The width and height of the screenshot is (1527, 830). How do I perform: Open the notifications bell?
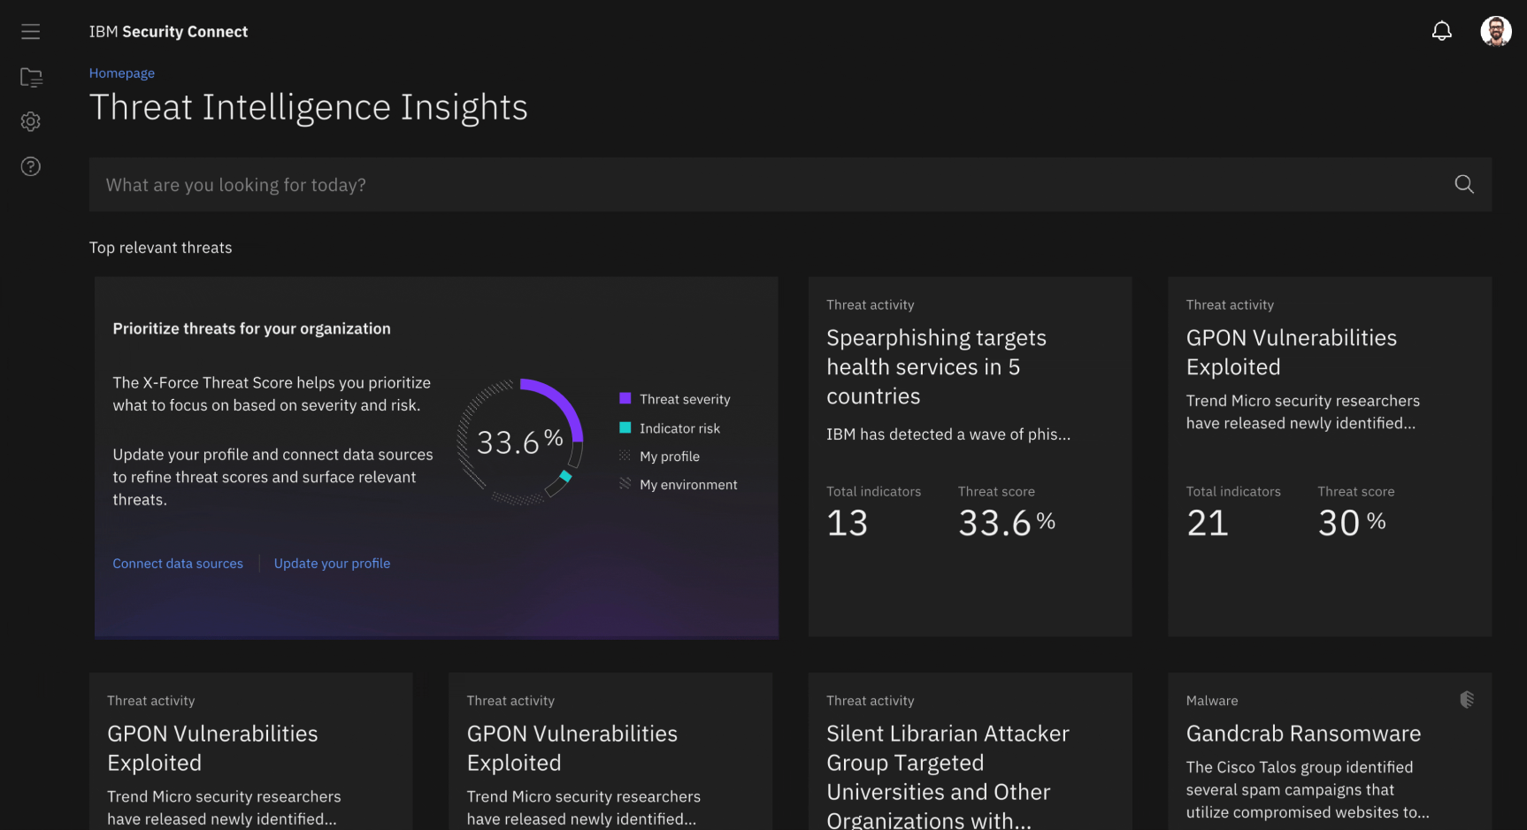point(1442,31)
